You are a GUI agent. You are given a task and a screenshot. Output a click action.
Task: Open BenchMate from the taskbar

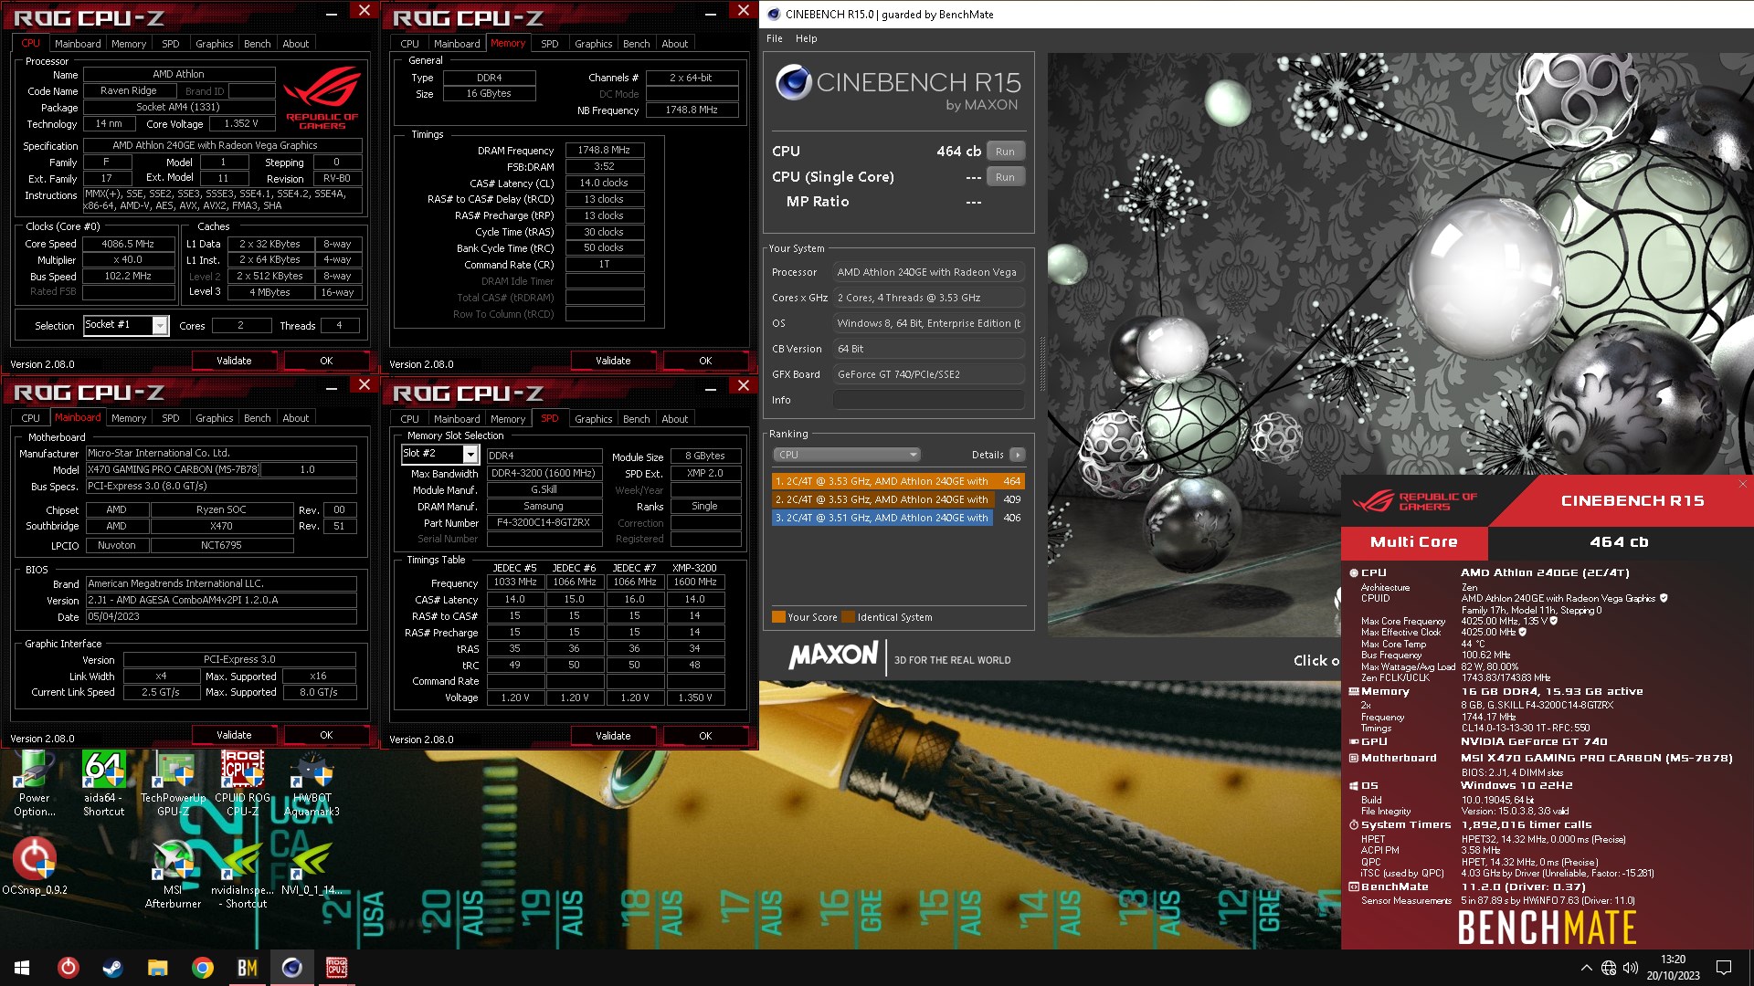[248, 968]
